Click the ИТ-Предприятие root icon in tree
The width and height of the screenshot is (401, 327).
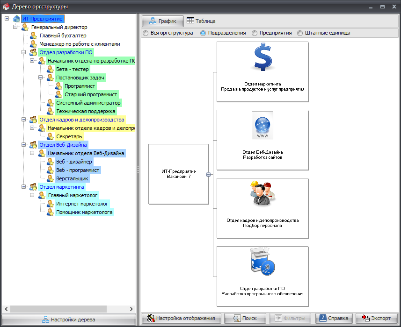pos(16,19)
